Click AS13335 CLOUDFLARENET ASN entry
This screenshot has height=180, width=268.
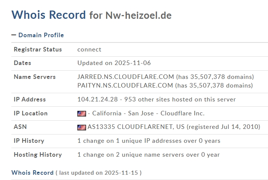coord(136,127)
